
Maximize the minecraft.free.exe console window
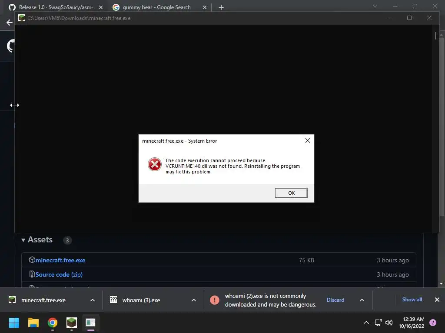tap(409, 18)
